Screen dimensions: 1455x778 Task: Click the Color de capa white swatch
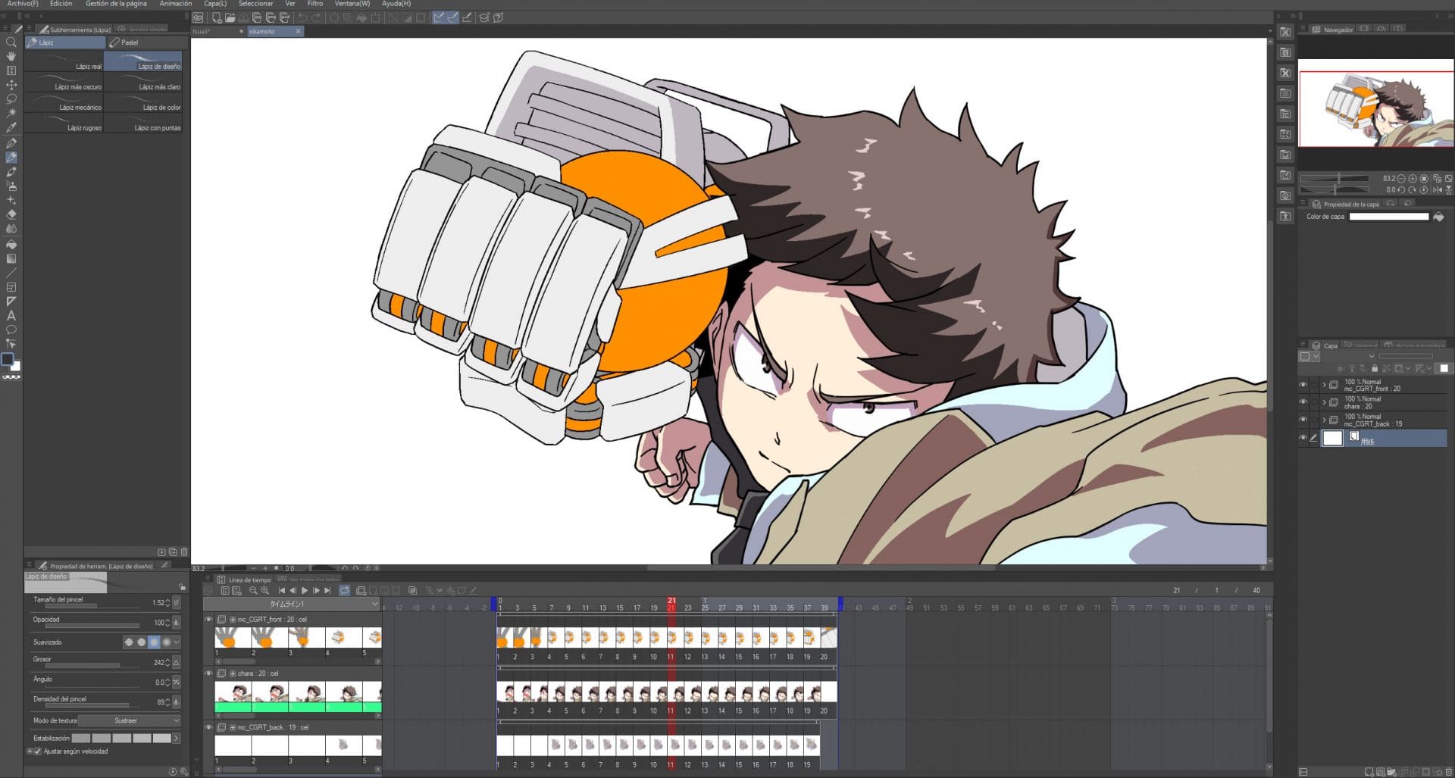[1388, 217]
